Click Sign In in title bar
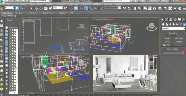186x96 pixels. (x=147, y=1)
